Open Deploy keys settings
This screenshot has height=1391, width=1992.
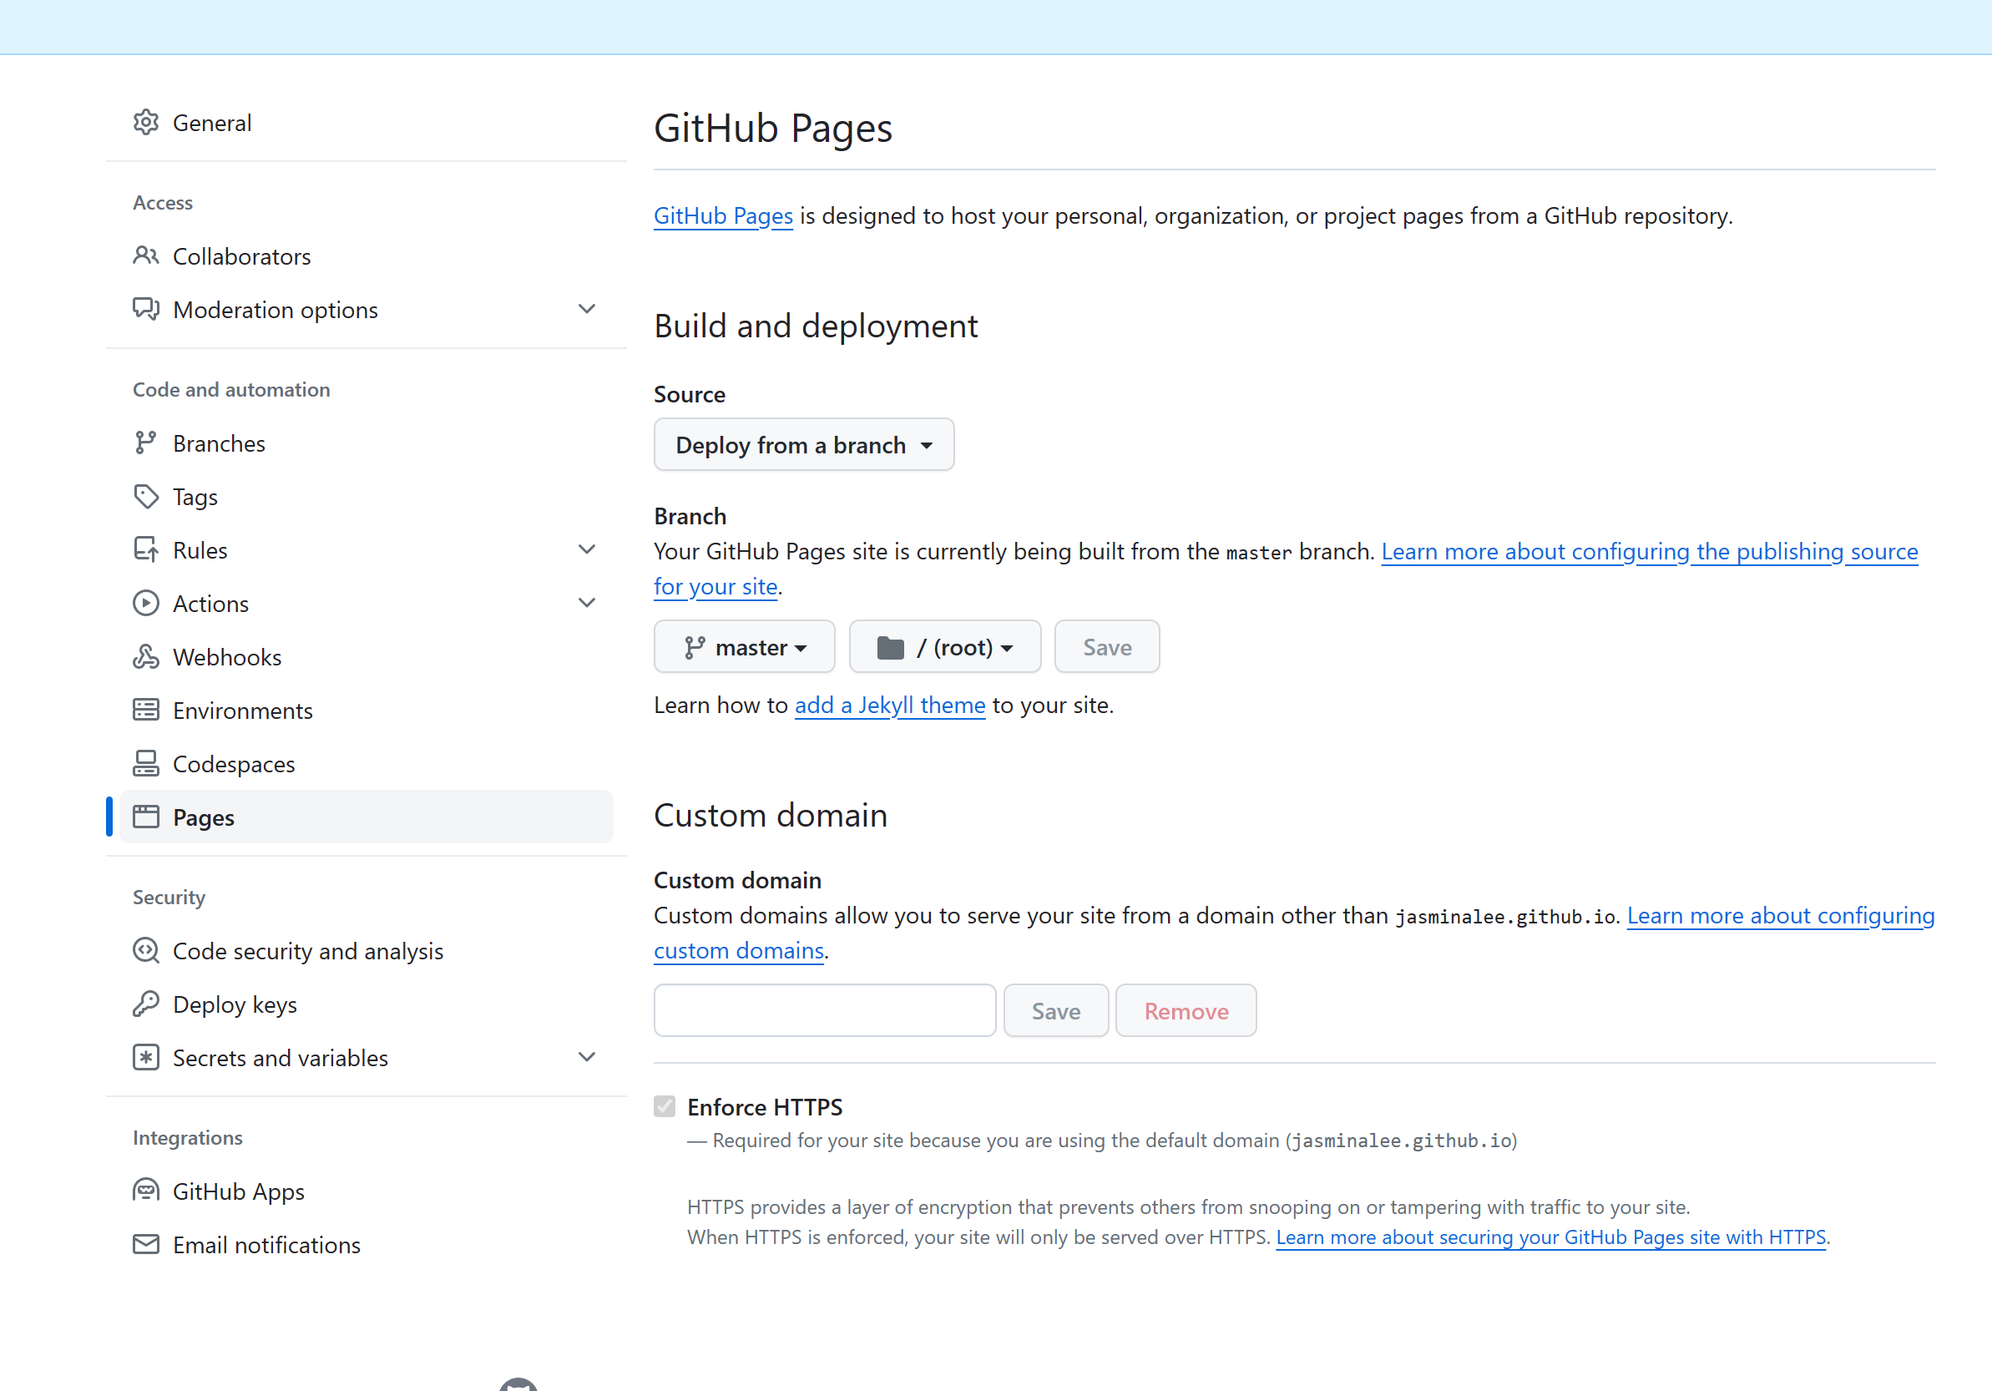tap(367, 1004)
